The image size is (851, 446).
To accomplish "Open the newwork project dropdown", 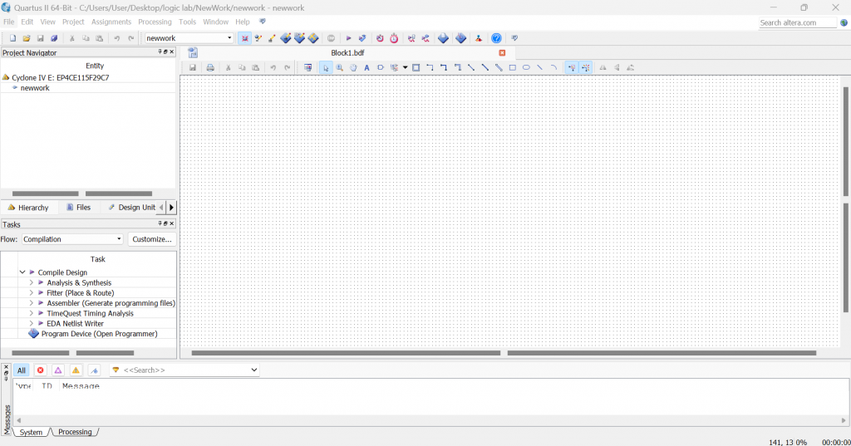I will pyautogui.click(x=229, y=38).
